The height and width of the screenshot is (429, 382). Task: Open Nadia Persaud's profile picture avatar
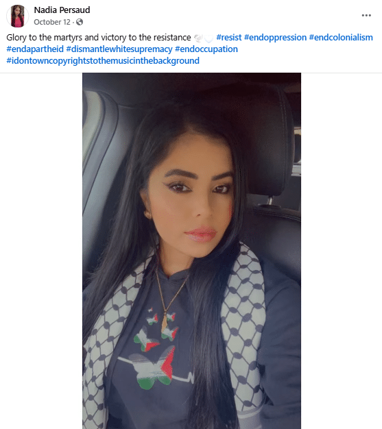(18, 16)
